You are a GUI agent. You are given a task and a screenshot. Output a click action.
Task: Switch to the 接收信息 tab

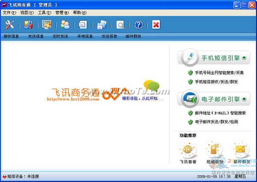[x=11, y=36]
